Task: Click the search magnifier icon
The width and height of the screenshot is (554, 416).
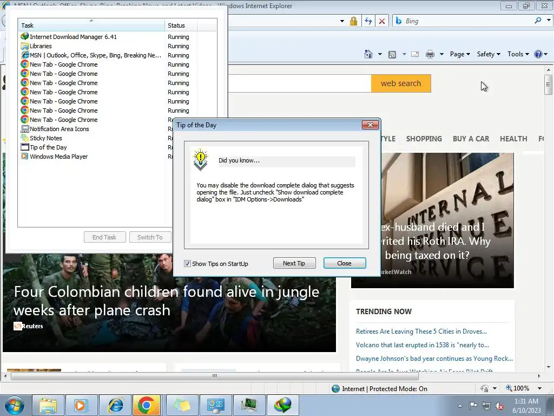Action: tap(538, 21)
